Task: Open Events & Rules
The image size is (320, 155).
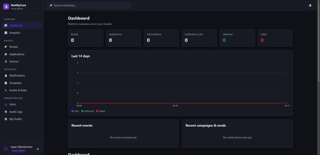Action: point(22,90)
